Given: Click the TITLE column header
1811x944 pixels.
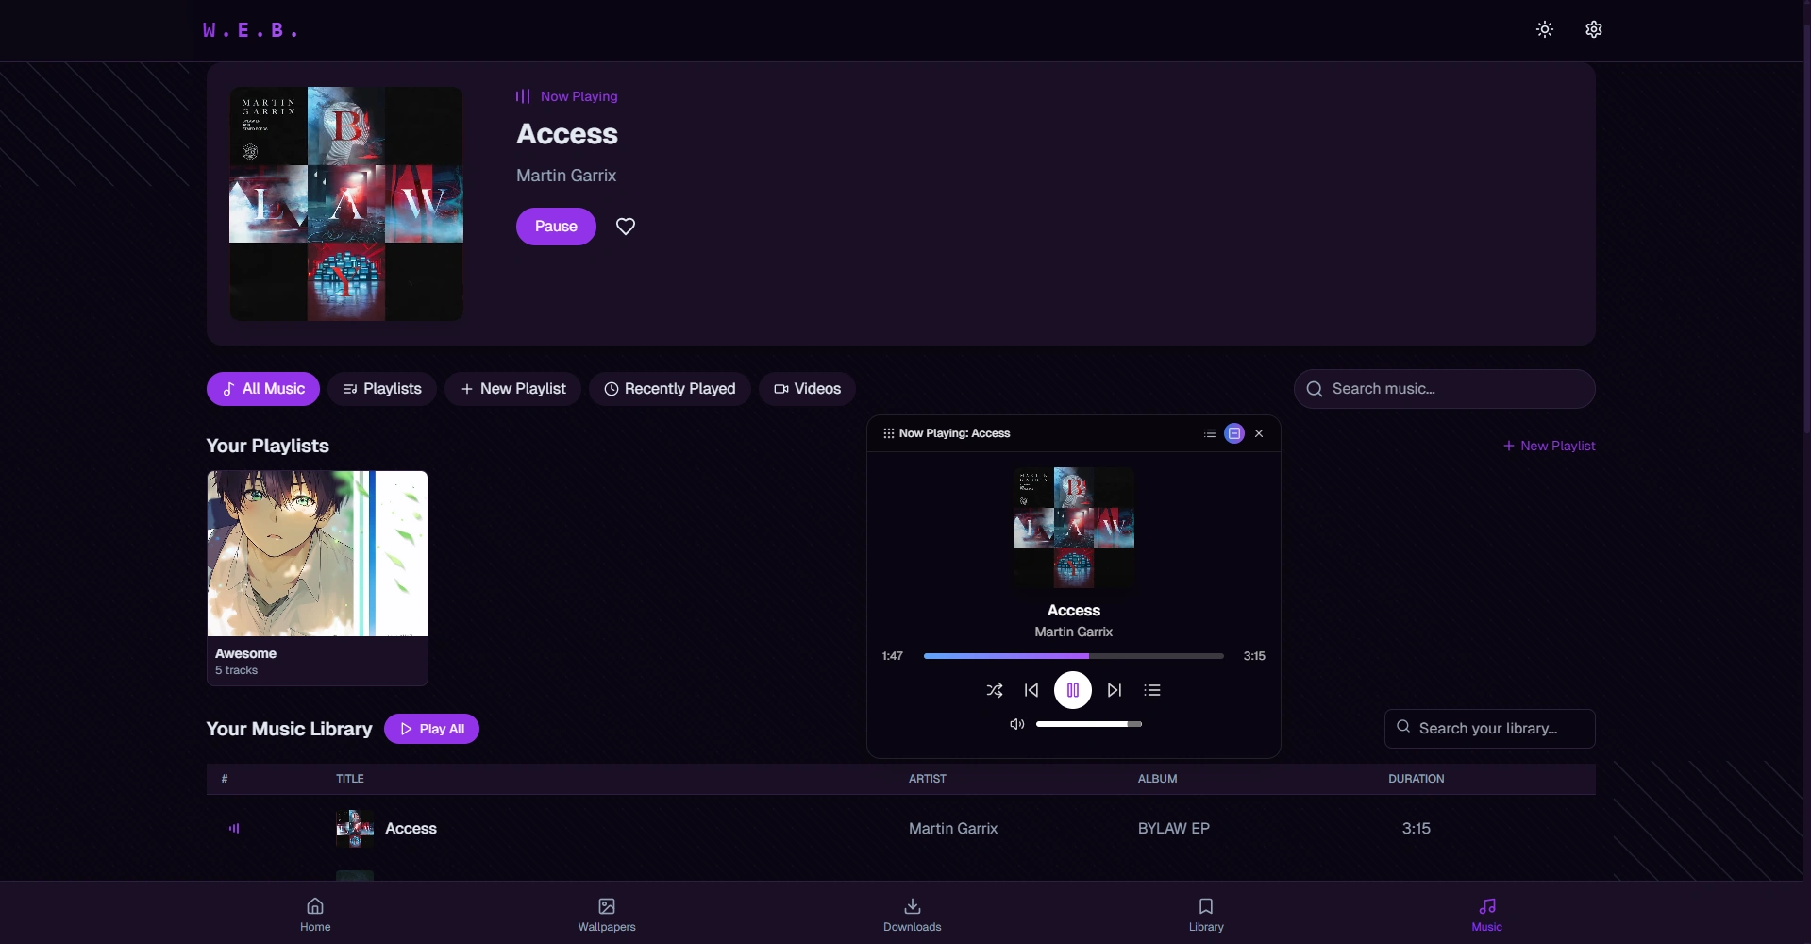Looking at the screenshot, I should pyautogui.click(x=350, y=779).
